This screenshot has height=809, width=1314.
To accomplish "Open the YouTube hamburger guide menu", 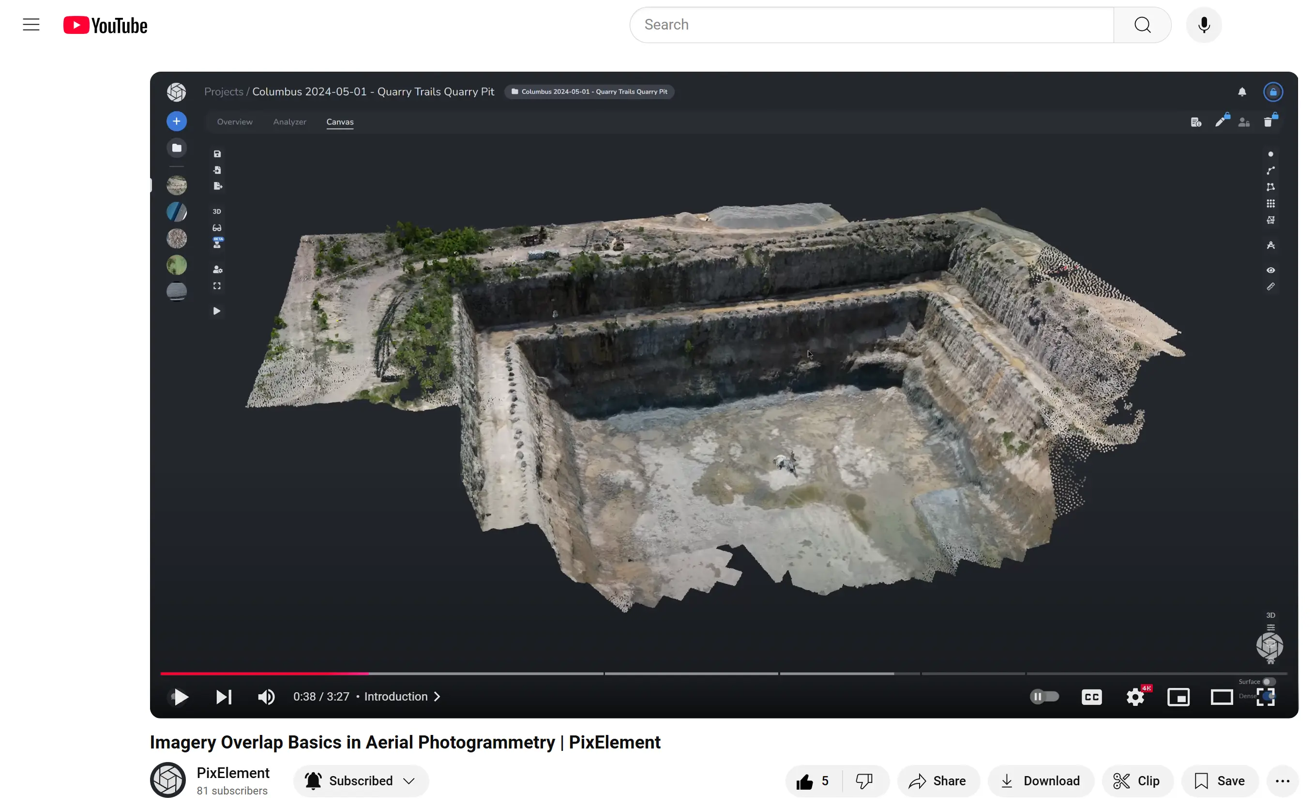I will (x=31, y=25).
